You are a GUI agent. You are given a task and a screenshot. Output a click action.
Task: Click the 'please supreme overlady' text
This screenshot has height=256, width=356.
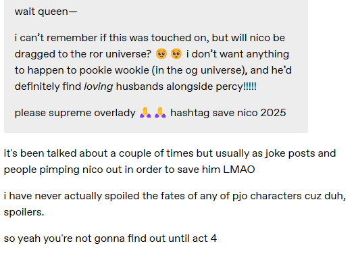click(x=75, y=113)
